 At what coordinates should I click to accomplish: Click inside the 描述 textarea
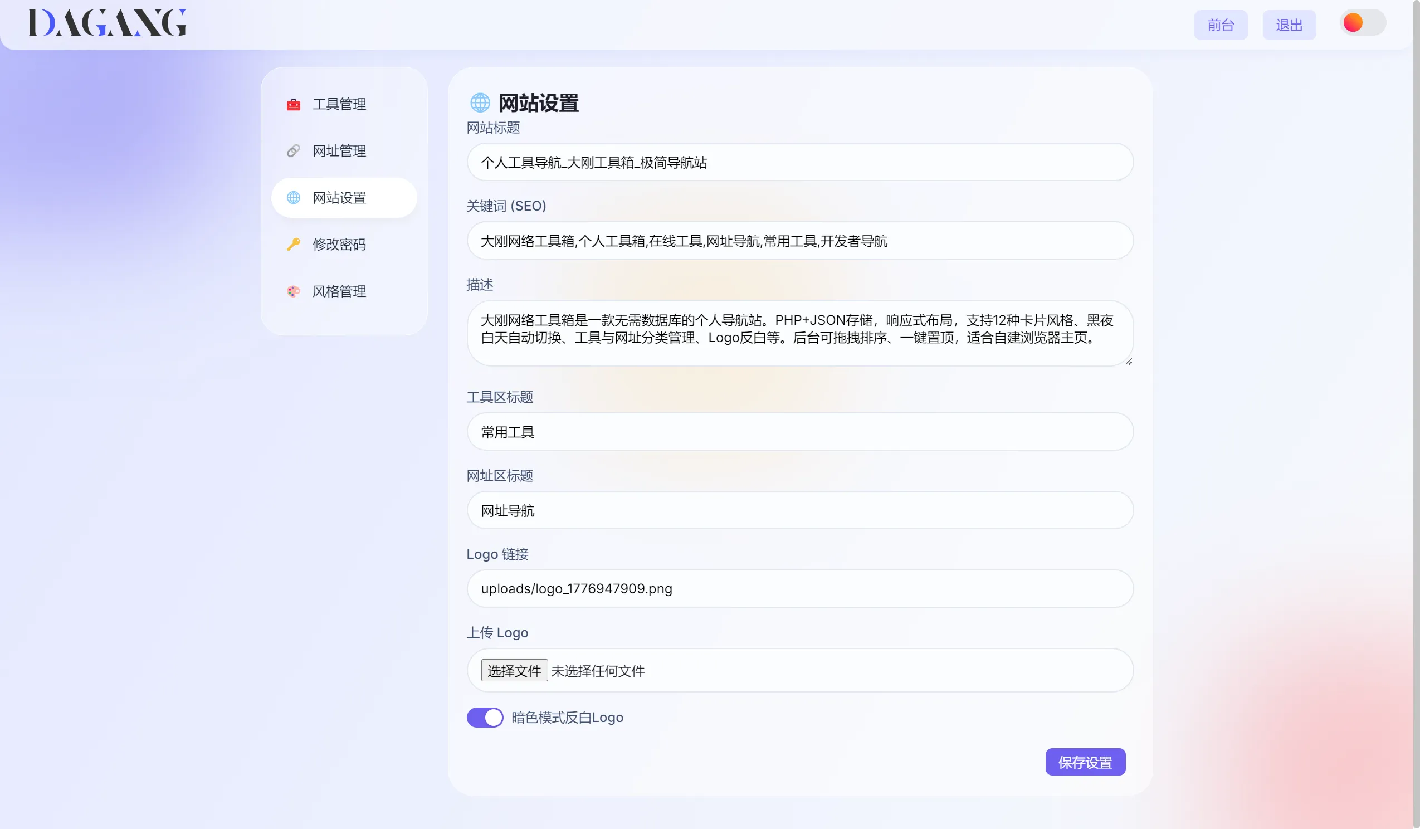click(800, 333)
